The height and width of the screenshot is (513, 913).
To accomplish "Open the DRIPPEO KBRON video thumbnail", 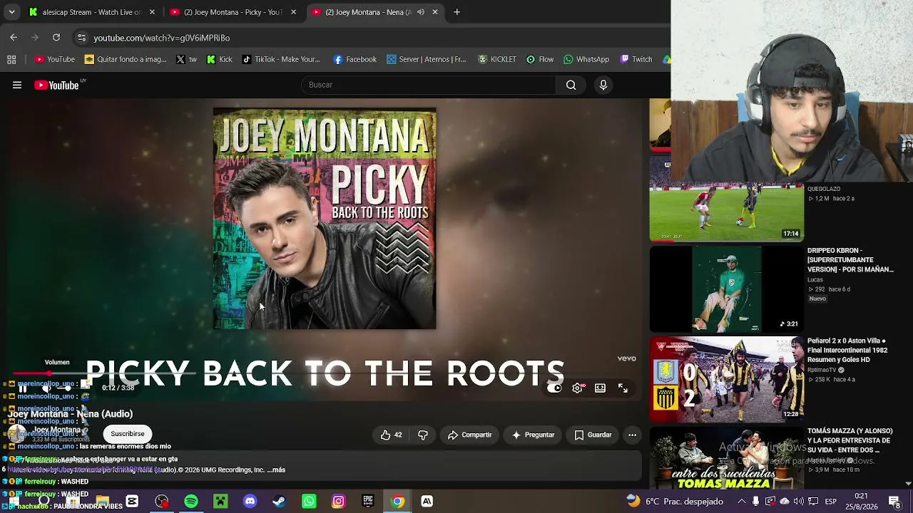I will [726, 289].
